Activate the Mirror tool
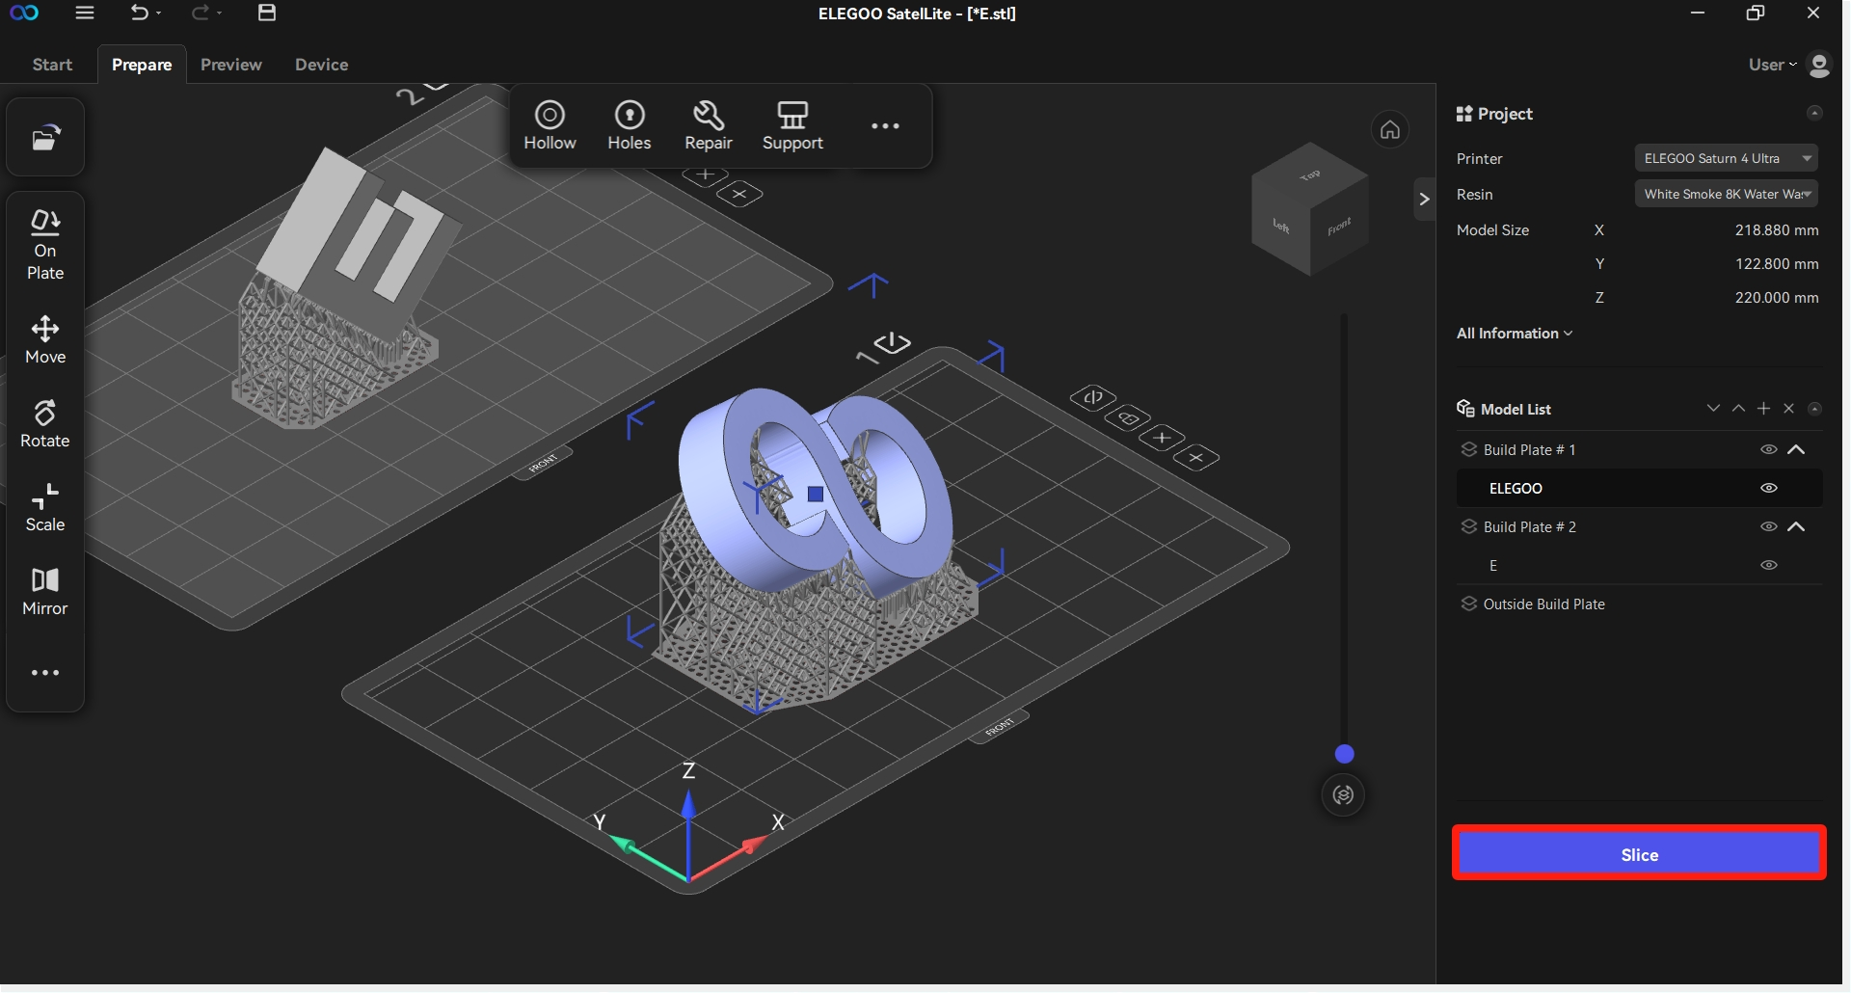This screenshot has height=993, width=1851. pos(45,592)
